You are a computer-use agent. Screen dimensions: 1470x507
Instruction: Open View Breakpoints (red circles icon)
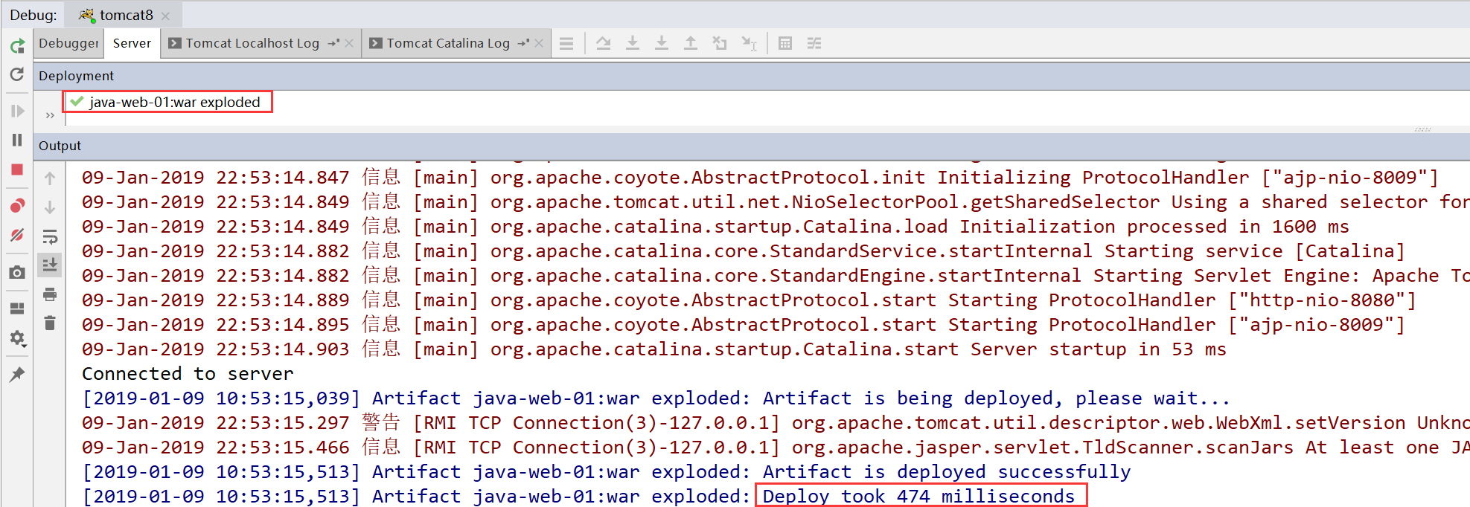click(x=17, y=205)
